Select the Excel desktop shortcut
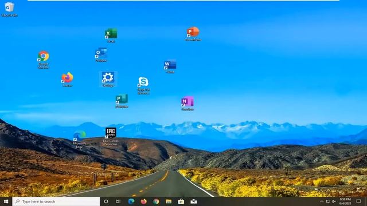 111,35
